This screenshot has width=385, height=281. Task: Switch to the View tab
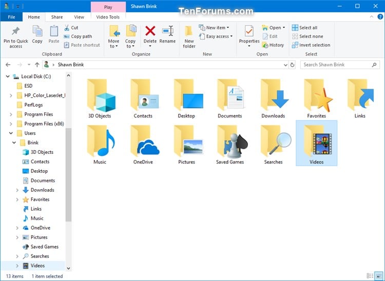coord(79,17)
